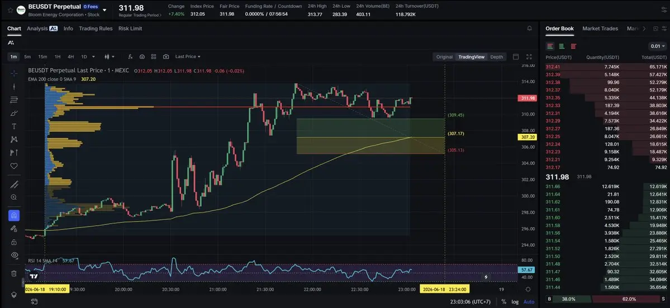Open the Trading Rules tab
The height and width of the screenshot is (308, 670).
pyautogui.click(x=96, y=28)
